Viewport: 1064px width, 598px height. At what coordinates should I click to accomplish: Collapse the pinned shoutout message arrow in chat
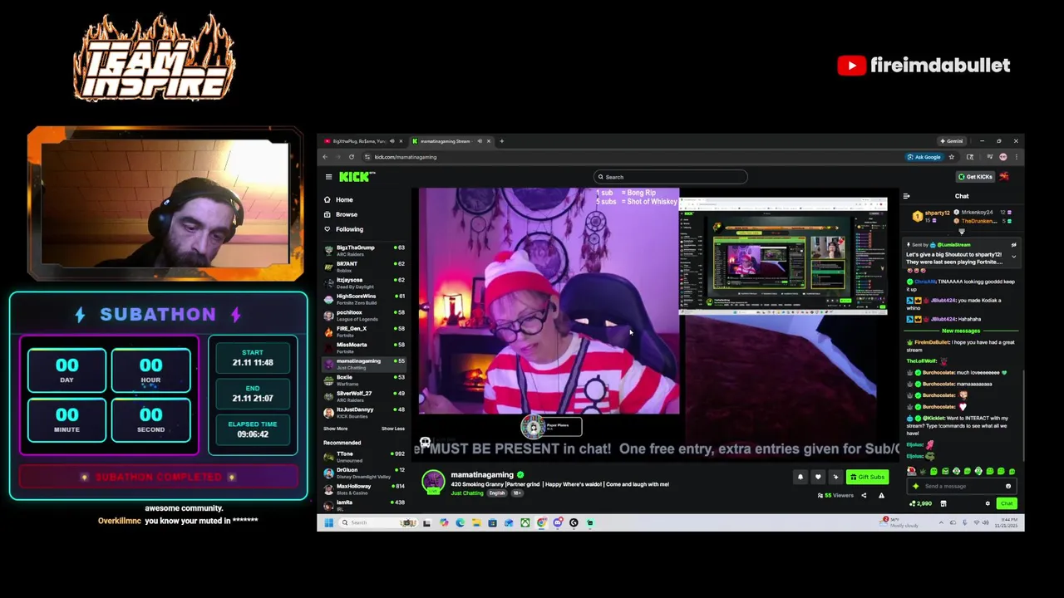point(1014,257)
